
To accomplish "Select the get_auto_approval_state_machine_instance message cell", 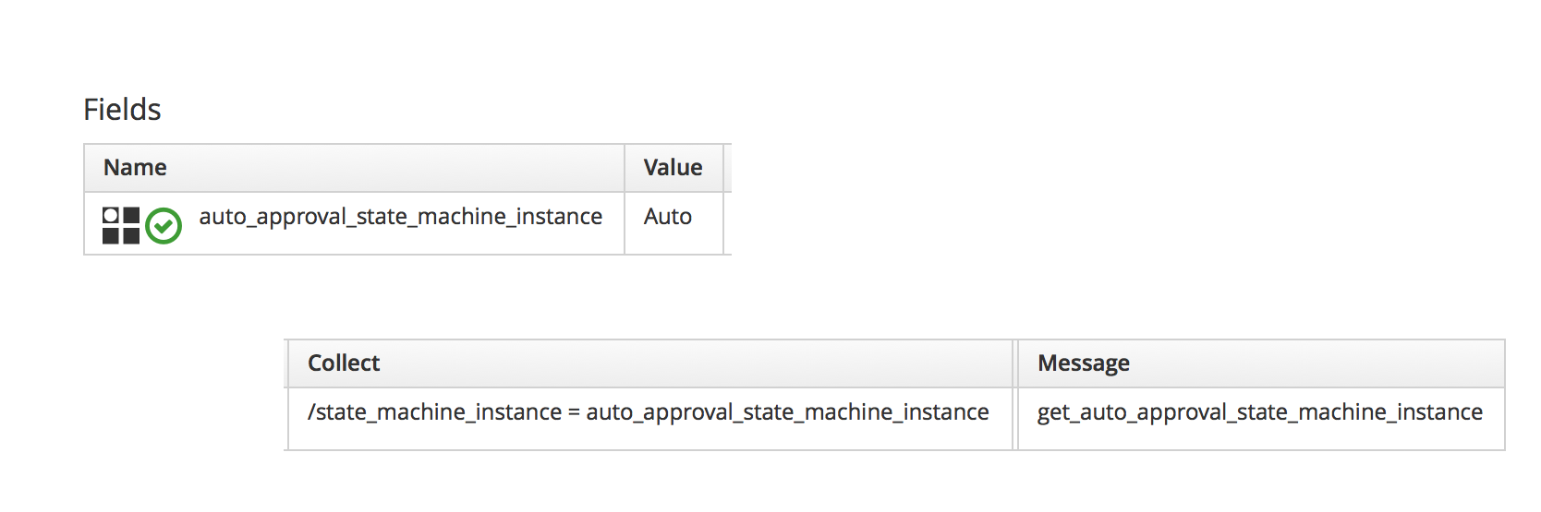I will coord(1259,412).
